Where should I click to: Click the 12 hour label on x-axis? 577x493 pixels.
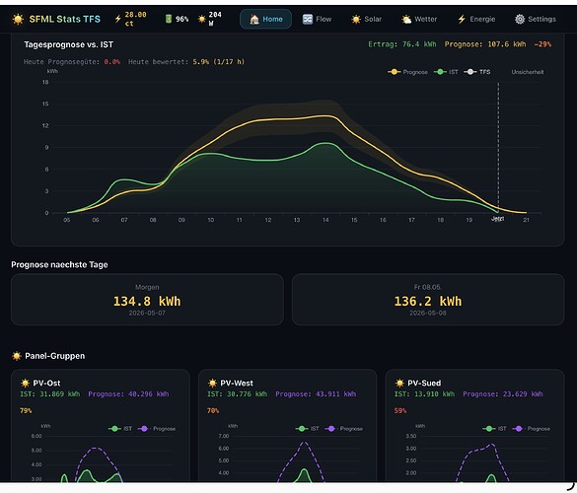[x=268, y=220]
